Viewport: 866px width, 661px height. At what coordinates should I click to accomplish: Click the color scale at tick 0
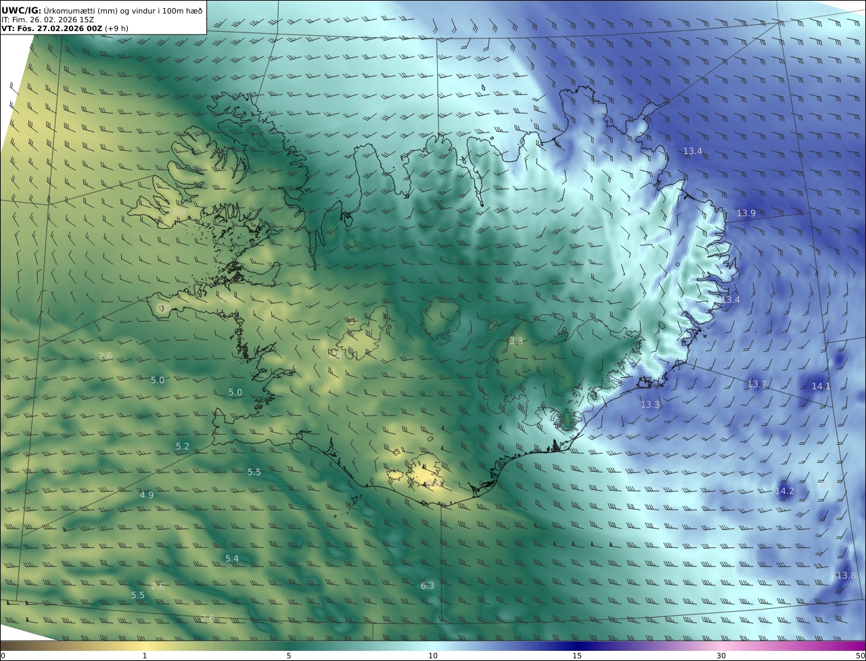click(x=3, y=656)
